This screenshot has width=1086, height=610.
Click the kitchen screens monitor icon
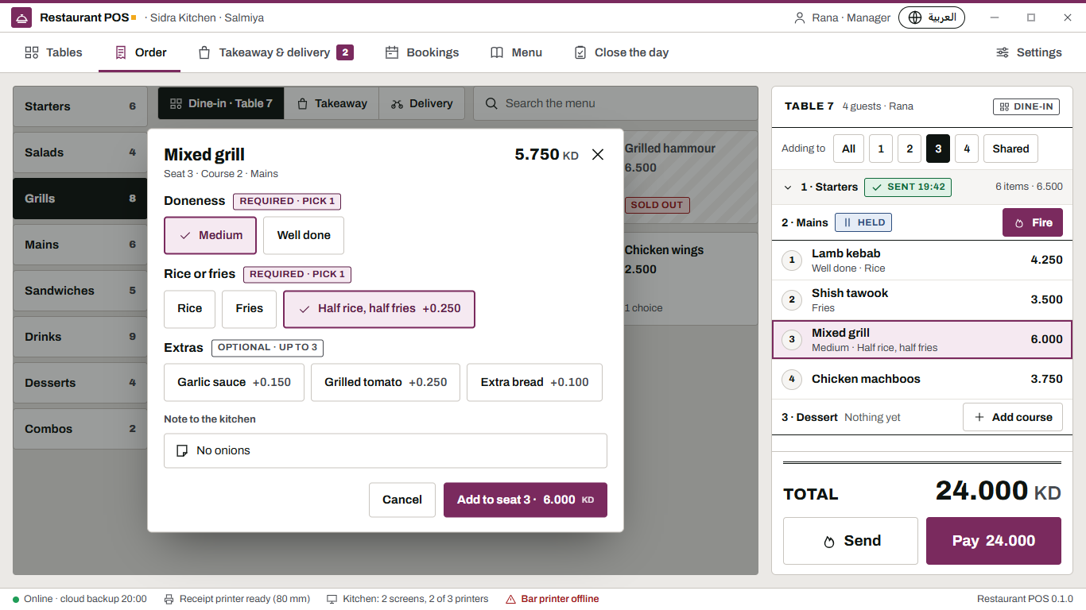[x=332, y=599]
